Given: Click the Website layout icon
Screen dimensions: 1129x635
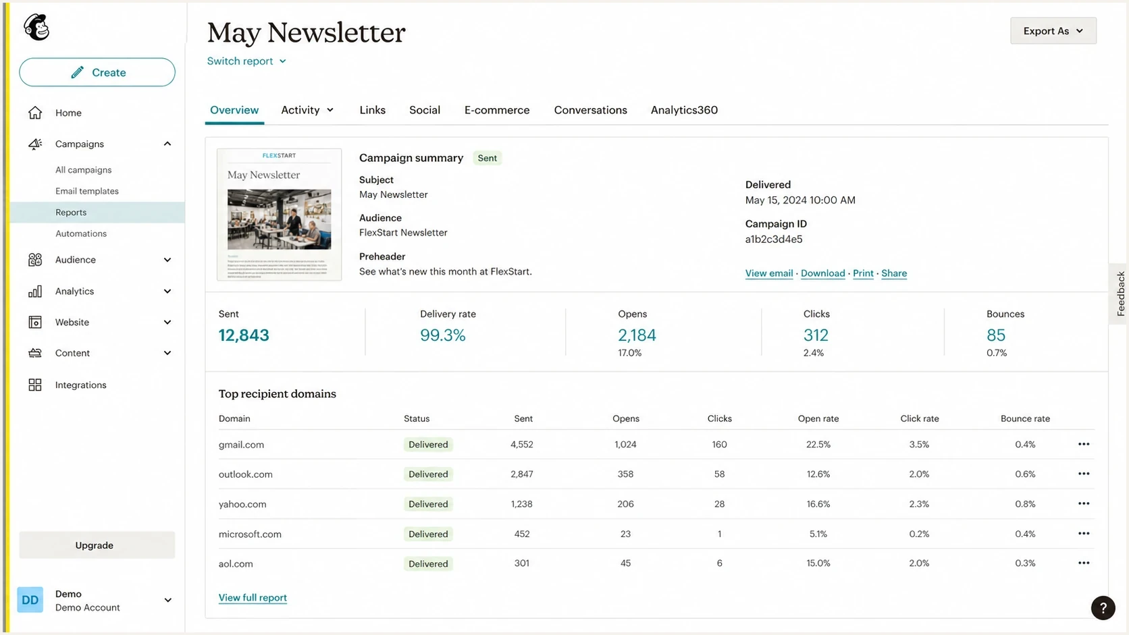Looking at the screenshot, I should (x=35, y=323).
